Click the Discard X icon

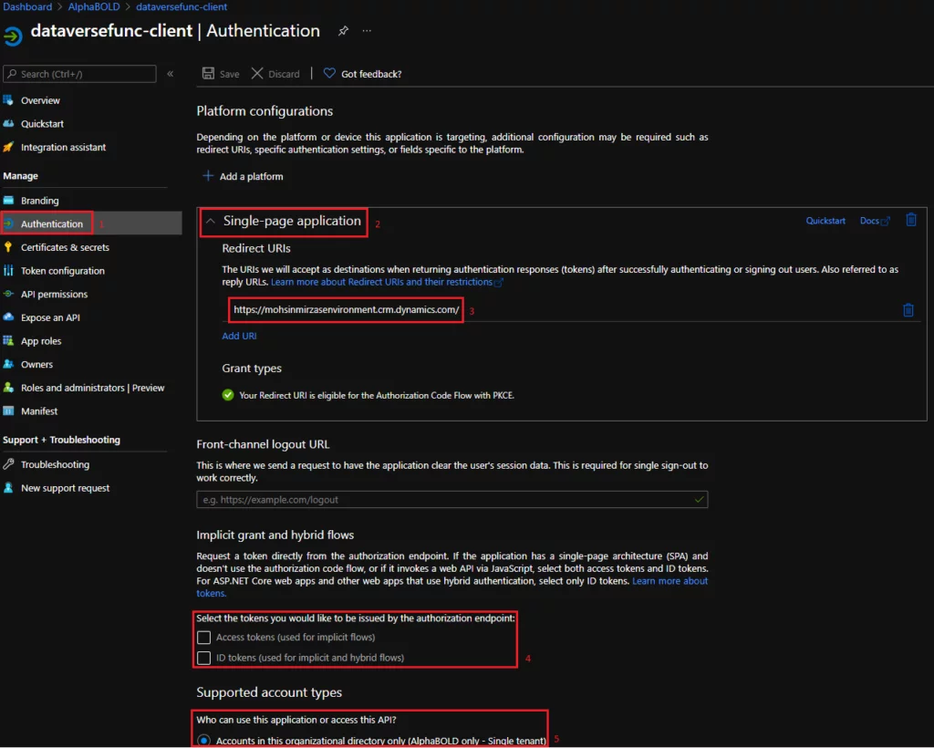(257, 73)
